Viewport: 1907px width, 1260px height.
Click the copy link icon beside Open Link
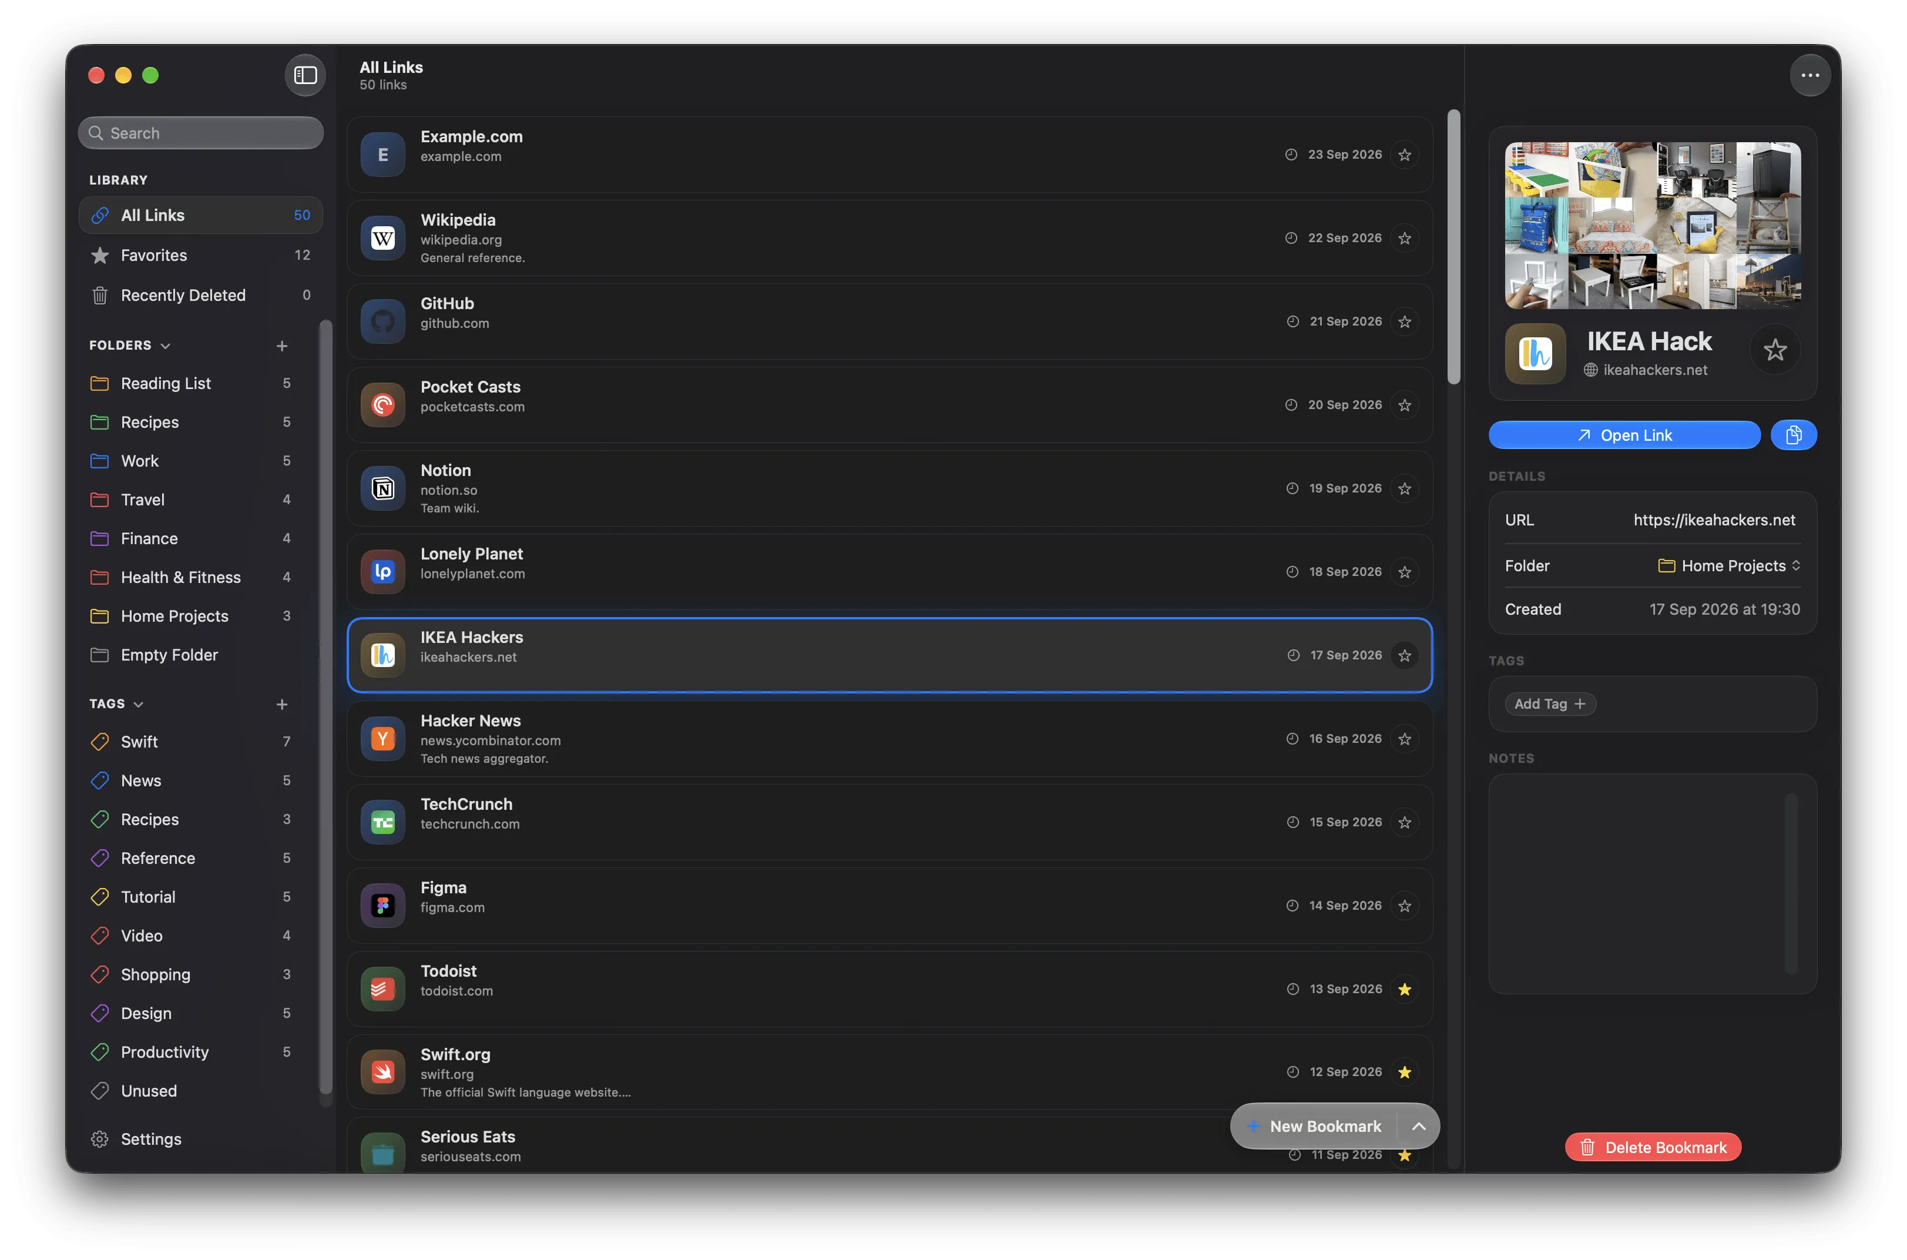pyautogui.click(x=1793, y=435)
